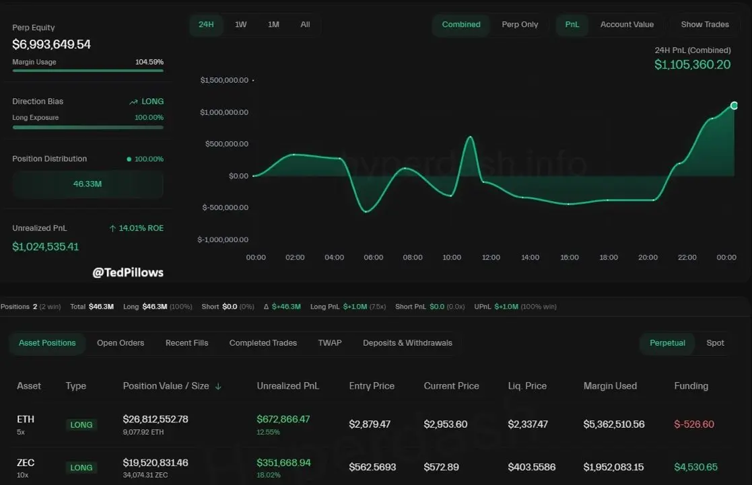Image resolution: width=752 pixels, height=485 pixels.
Task: Click the Show Trades button
Action: (705, 25)
